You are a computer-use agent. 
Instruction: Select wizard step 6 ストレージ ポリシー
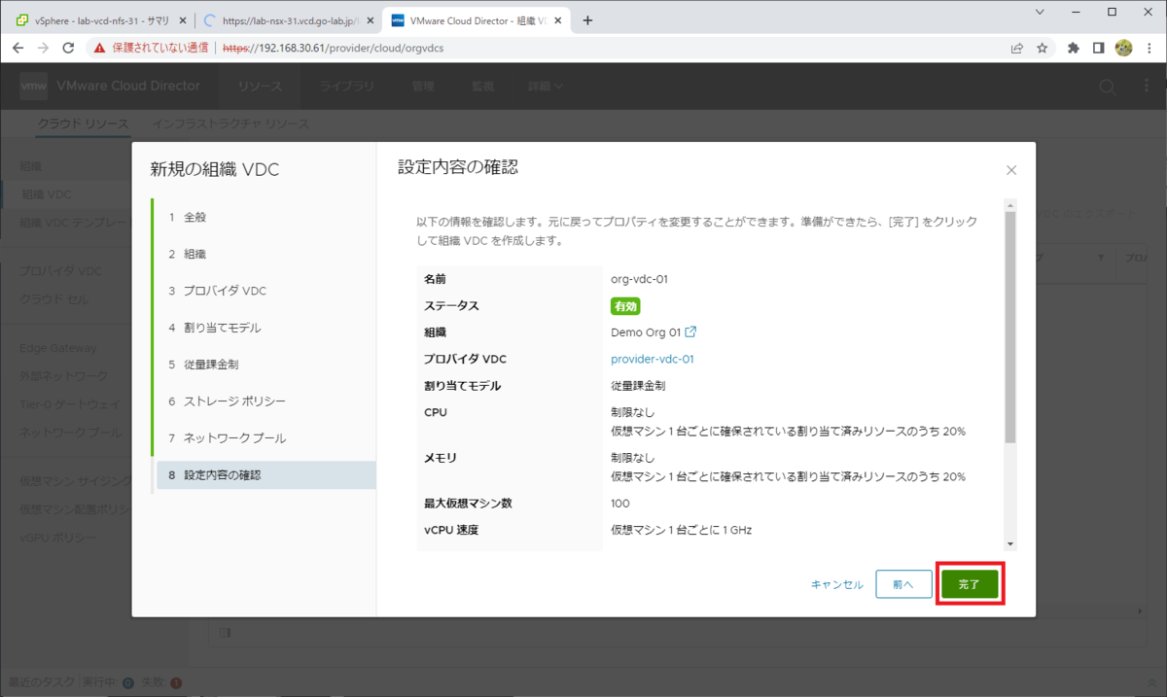[x=265, y=401]
